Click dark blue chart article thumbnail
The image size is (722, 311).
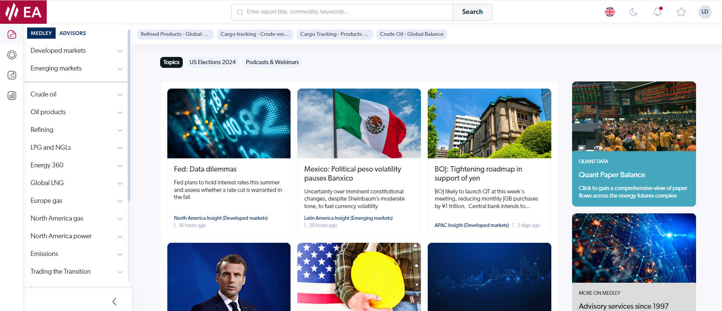(x=489, y=277)
